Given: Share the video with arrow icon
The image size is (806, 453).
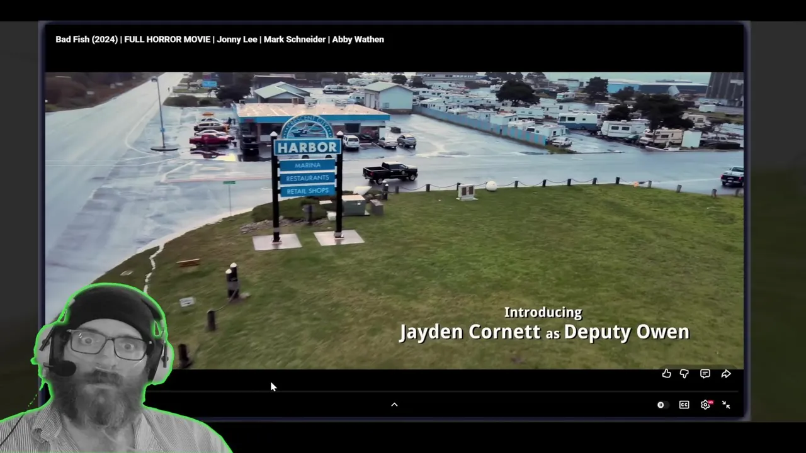Looking at the screenshot, I should click(x=726, y=374).
